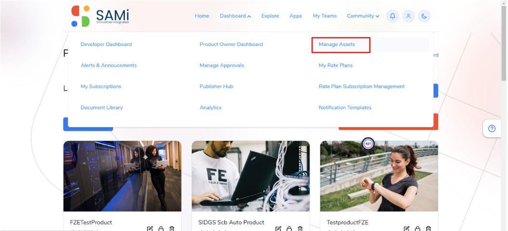Open Developer Dashboard menu entry
The width and height of the screenshot is (508, 231).
(x=106, y=44)
